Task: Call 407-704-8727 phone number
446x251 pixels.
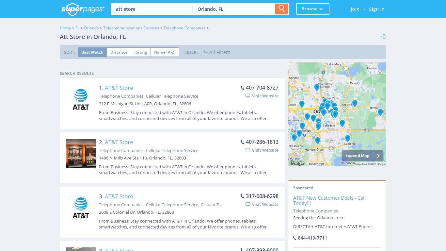Action: tap(262, 88)
